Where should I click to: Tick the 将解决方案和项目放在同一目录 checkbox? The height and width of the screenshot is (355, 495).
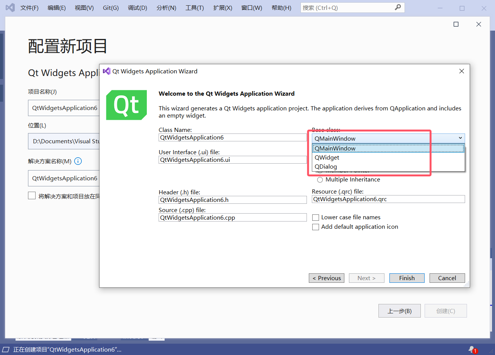pyautogui.click(x=32, y=195)
